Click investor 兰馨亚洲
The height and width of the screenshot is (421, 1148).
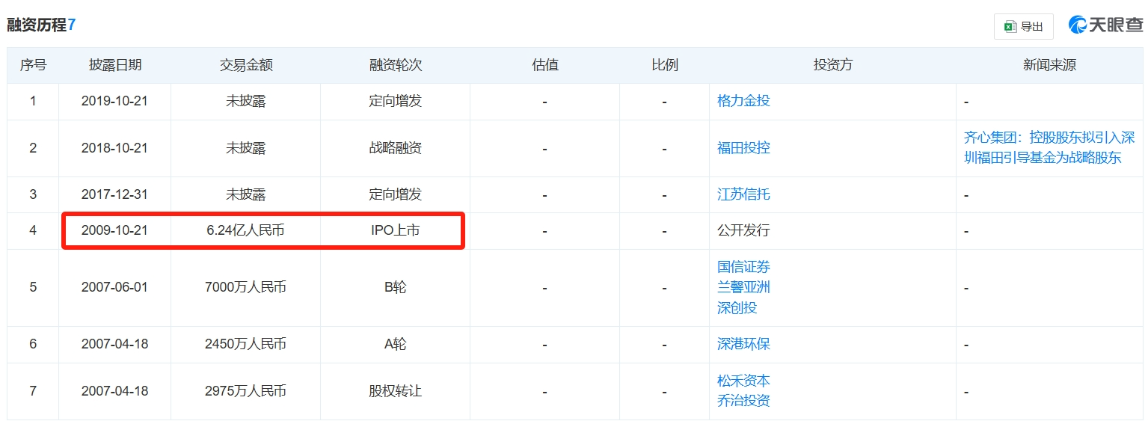(743, 287)
